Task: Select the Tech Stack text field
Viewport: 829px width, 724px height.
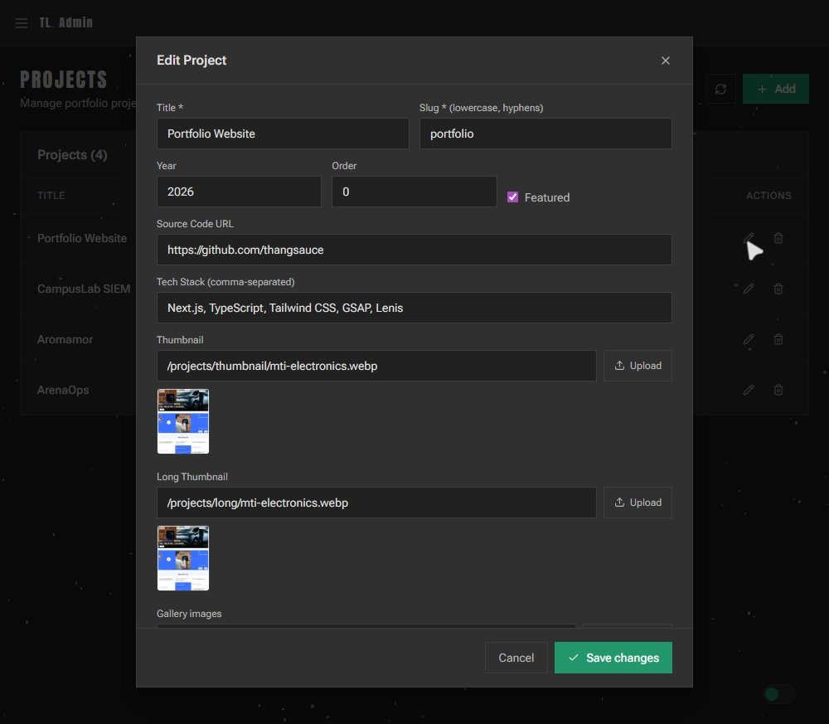Action: (414, 308)
